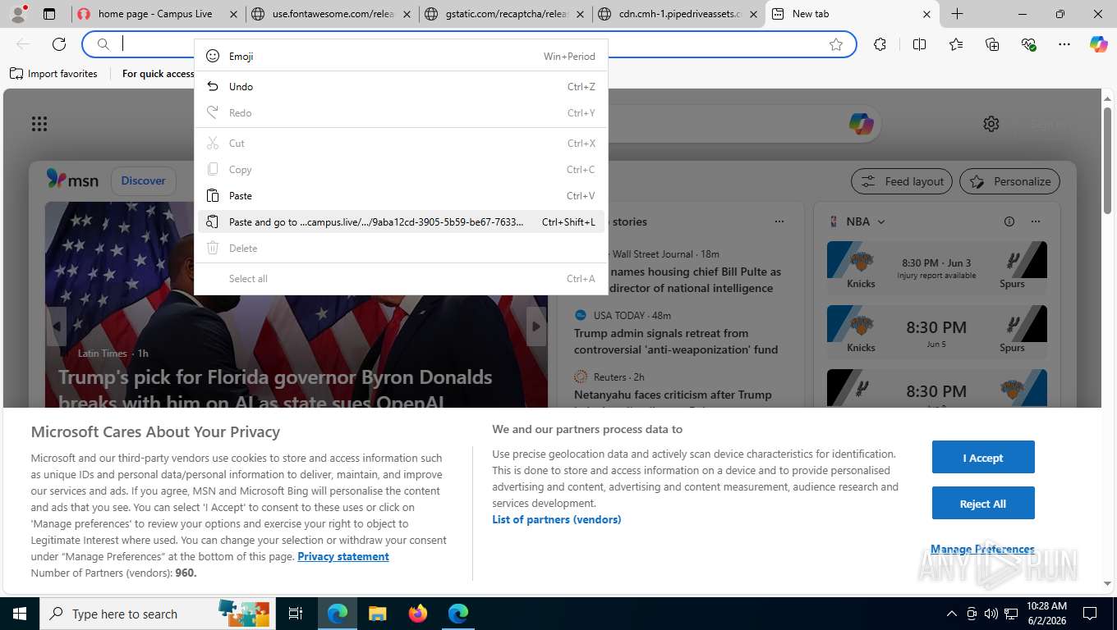Screen dimensions: 1117x630
Task: Expand the NBA league dropdown
Action: click(881, 221)
